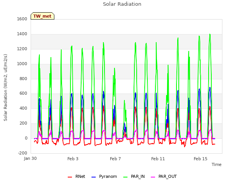Click the y-axis title Solar Radiation (W/m2, uE/m2/s)
The width and height of the screenshot is (245, 184).
pos(5,87)
